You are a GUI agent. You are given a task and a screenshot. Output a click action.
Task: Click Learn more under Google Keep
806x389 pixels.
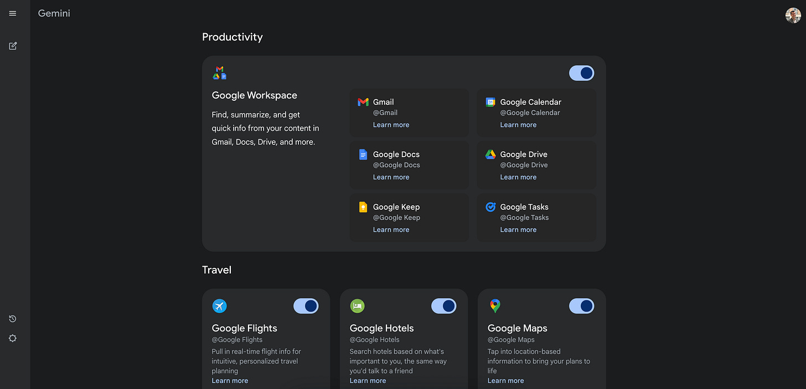click(391, 230)
